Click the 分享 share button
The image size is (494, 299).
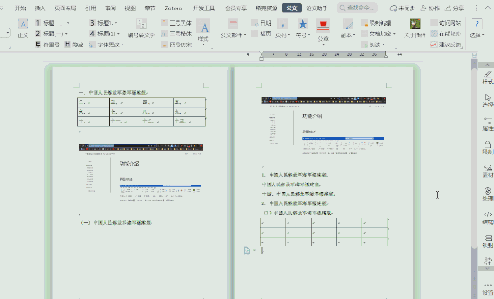454,8
